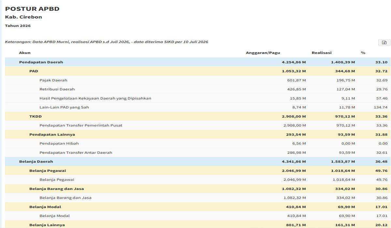Select the Pendapatan Daerah row label
The image size is (391, 228).
(x=41, y=62)
